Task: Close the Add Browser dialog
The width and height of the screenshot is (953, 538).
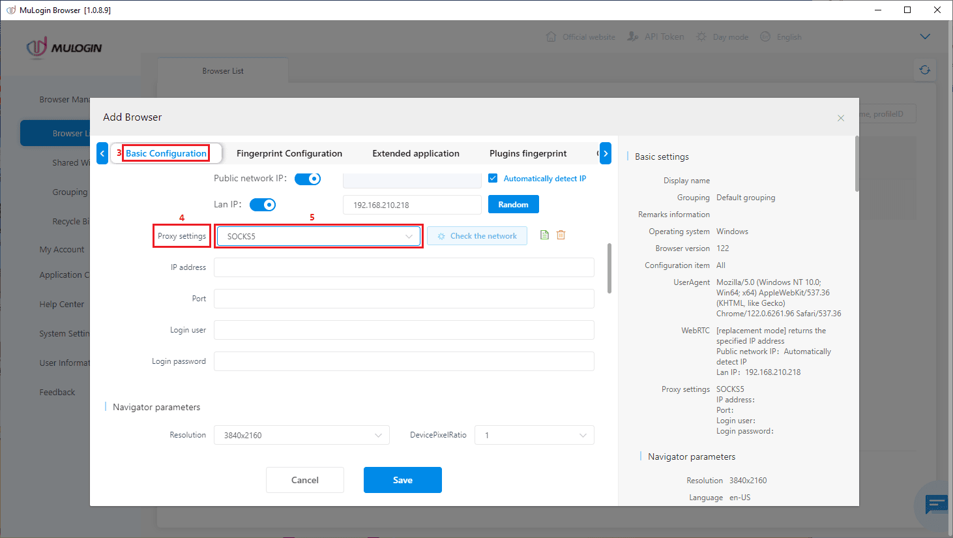Action: [841, 118]
